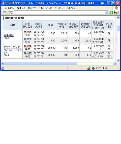The image size is (121, 144).
Task: Open the アジア・メディア・カンパニー stock link
Action: [x=13, y=50]
